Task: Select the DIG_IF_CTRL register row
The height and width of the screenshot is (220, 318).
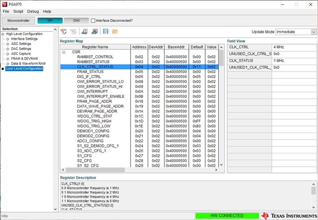Action: (139, 76)
